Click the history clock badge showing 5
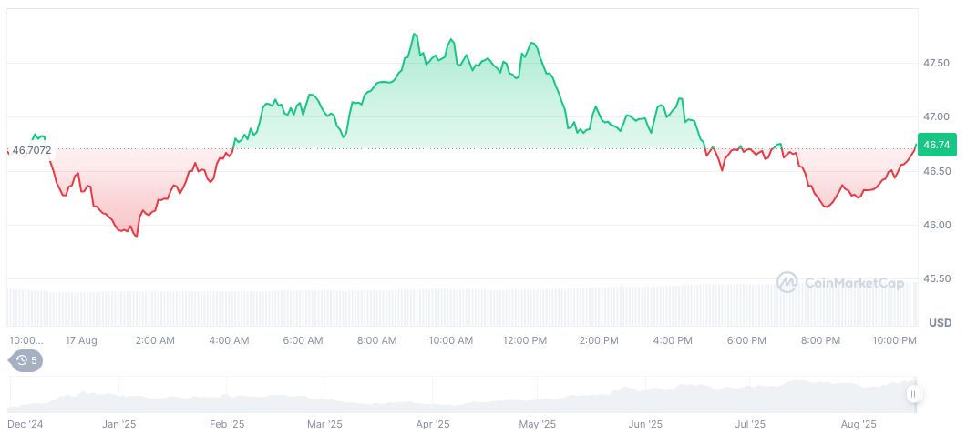The image size is (977, 434). click(26, 360)
